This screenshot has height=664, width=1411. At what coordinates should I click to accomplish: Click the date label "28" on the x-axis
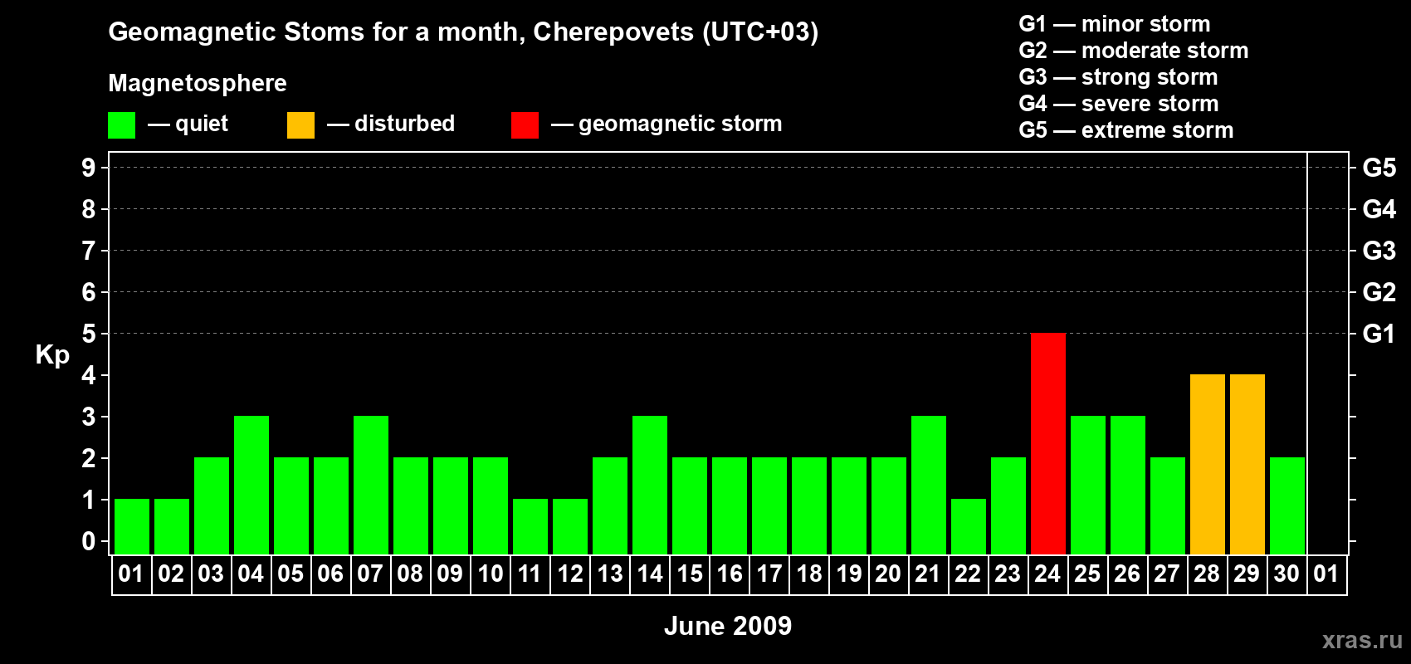click(1207, 574)
